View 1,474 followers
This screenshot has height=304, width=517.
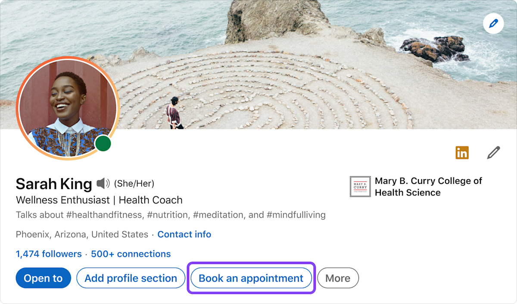tap(49, 254)
